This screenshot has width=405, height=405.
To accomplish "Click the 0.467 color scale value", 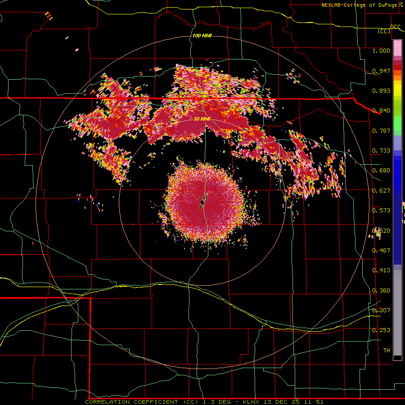I will (381, 251).
